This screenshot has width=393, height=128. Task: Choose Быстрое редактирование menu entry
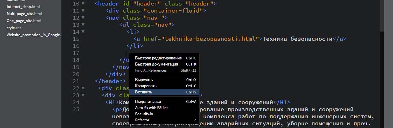[158, 58]
